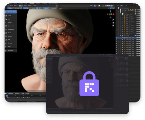Screen dimensions: 145x120
Task: Switch to rendered viewport shading
Action: [x=112, y=6]
